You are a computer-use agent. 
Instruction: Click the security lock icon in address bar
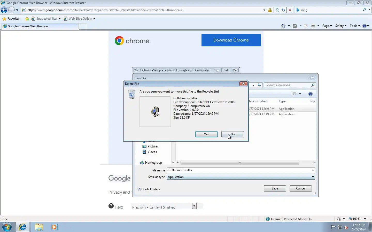(x=270, y=10)
